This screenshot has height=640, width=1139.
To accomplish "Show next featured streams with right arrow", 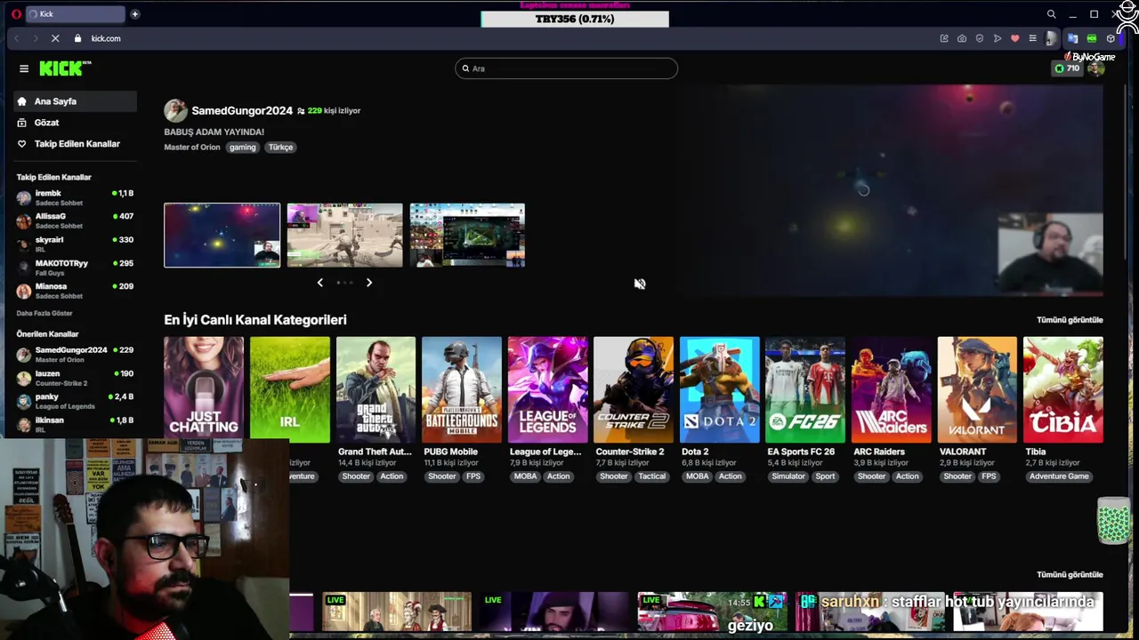I will pyautogui.click(x=369, y=283).
